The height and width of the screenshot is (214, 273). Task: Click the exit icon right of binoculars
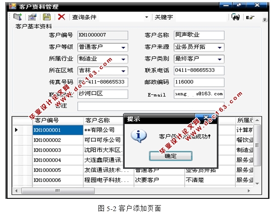tap(250, 17)
